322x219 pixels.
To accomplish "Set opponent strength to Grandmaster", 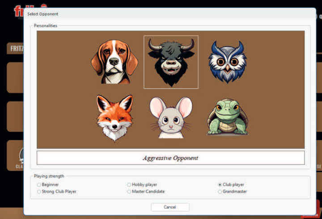I will [220, 192].
